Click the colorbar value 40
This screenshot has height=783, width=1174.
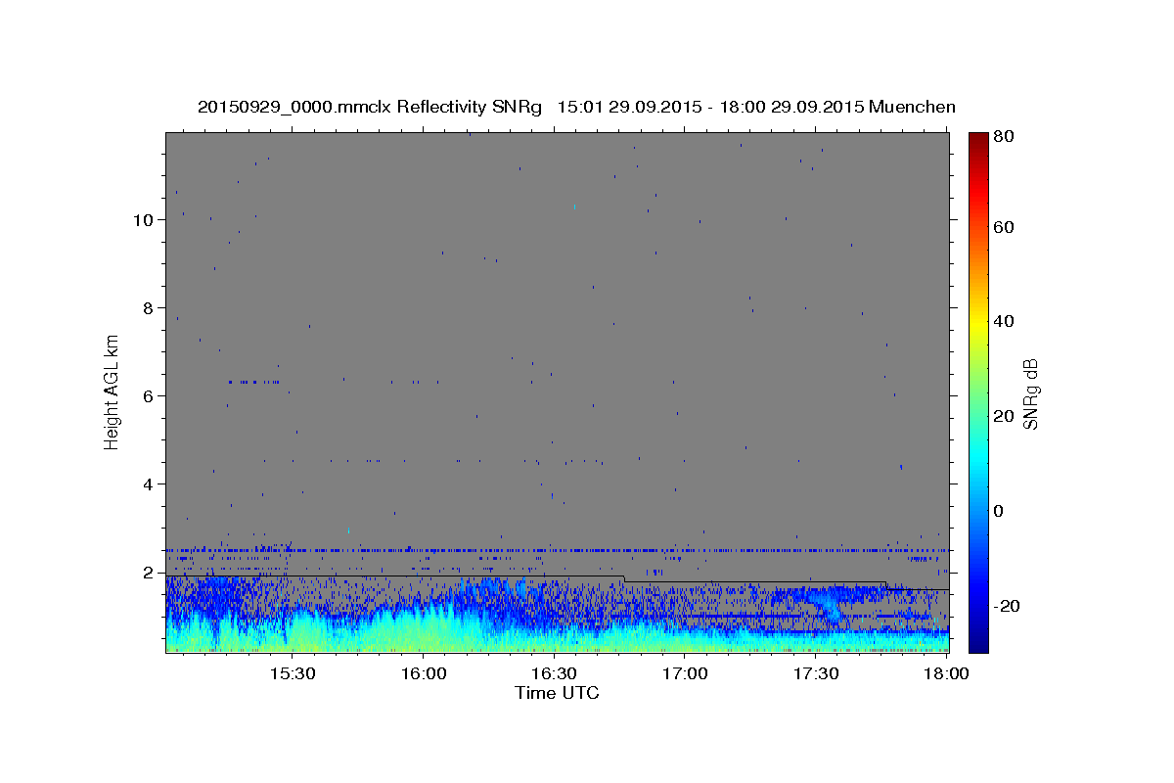(1003, 321)
